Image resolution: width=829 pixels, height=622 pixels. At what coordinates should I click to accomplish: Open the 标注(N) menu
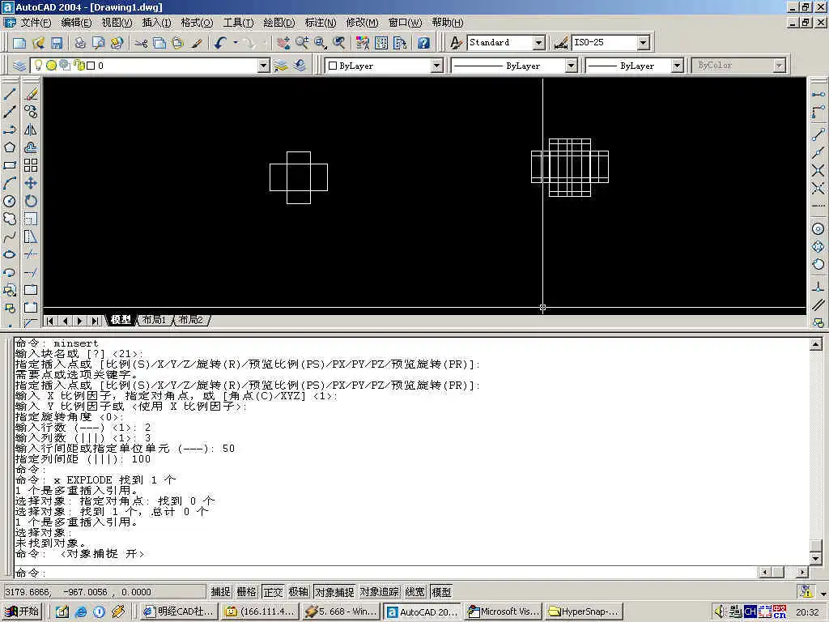321,23
